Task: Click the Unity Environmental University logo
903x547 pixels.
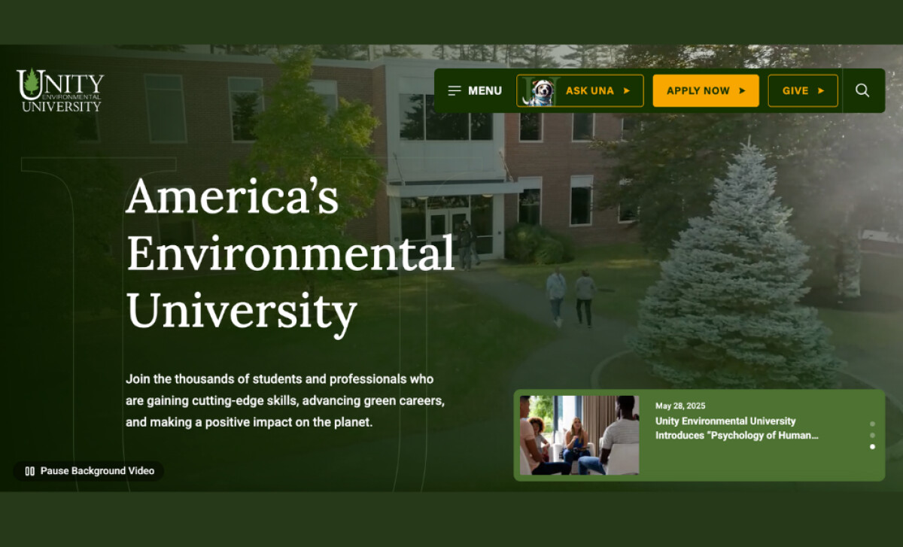Action: click(60, 90)
